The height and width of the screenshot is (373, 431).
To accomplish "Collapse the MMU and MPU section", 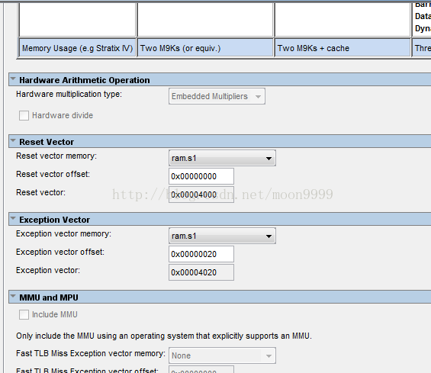I will (x=13, y=296).
